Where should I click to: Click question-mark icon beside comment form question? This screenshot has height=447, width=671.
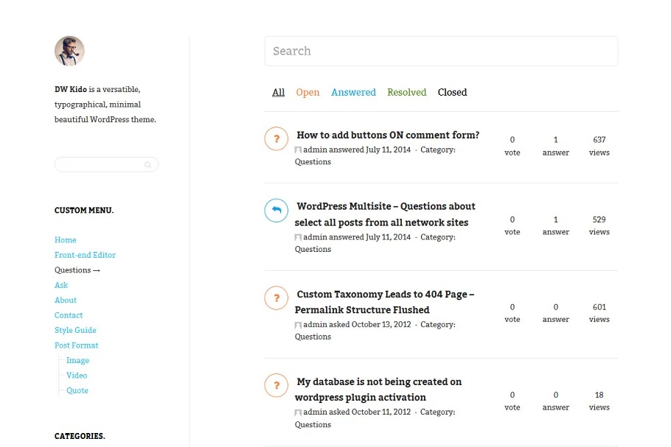click(276, 138)
